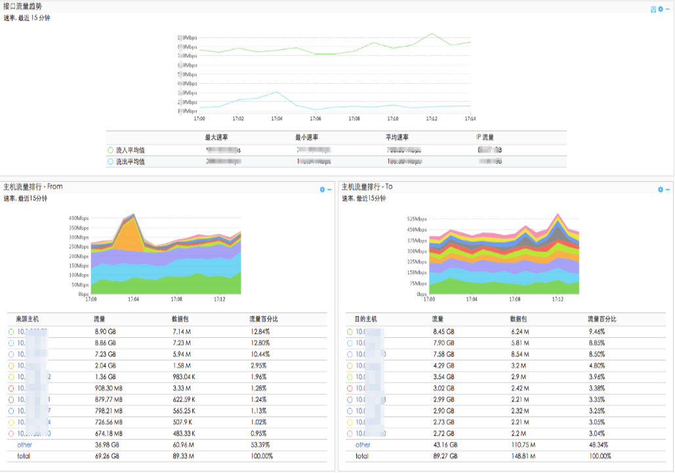Open source host link in 8.90 GB row
Image resolution: width=675 pixels, height=473 pixels.
32,332
